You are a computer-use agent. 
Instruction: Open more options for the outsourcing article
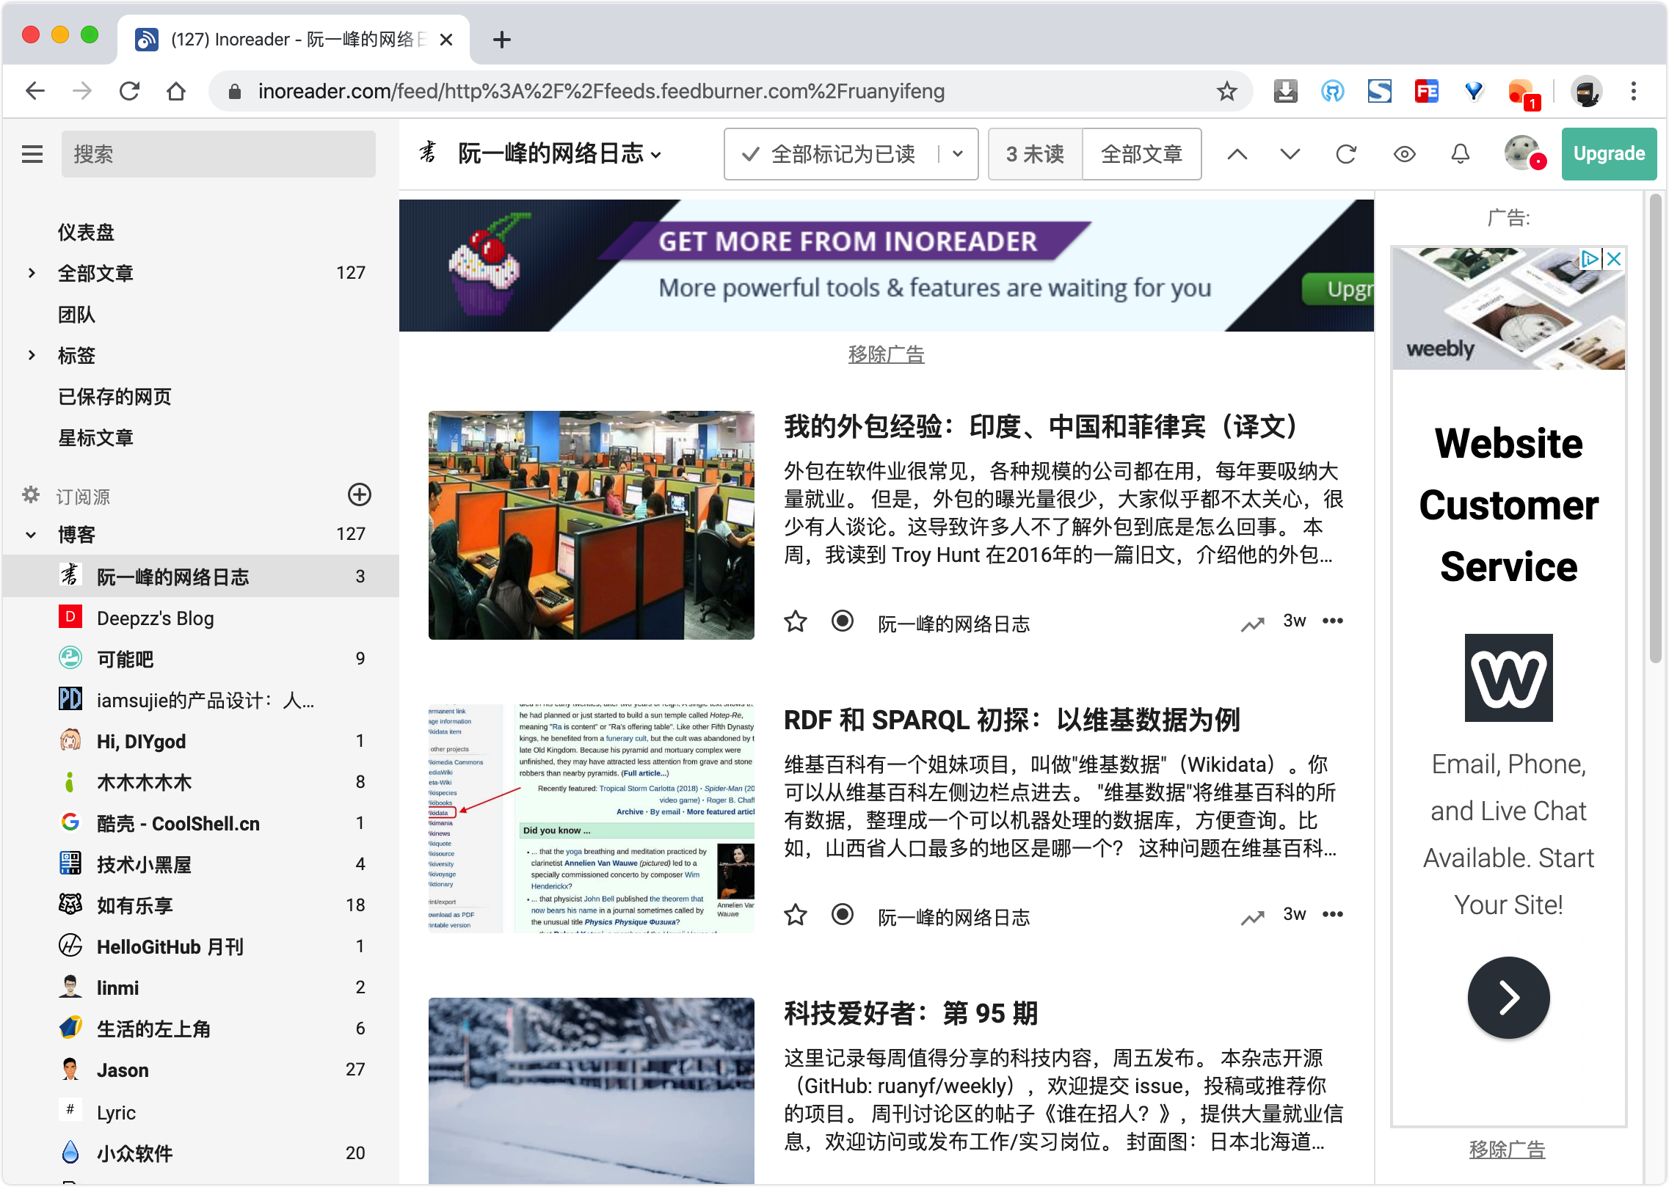point(1332,621)
